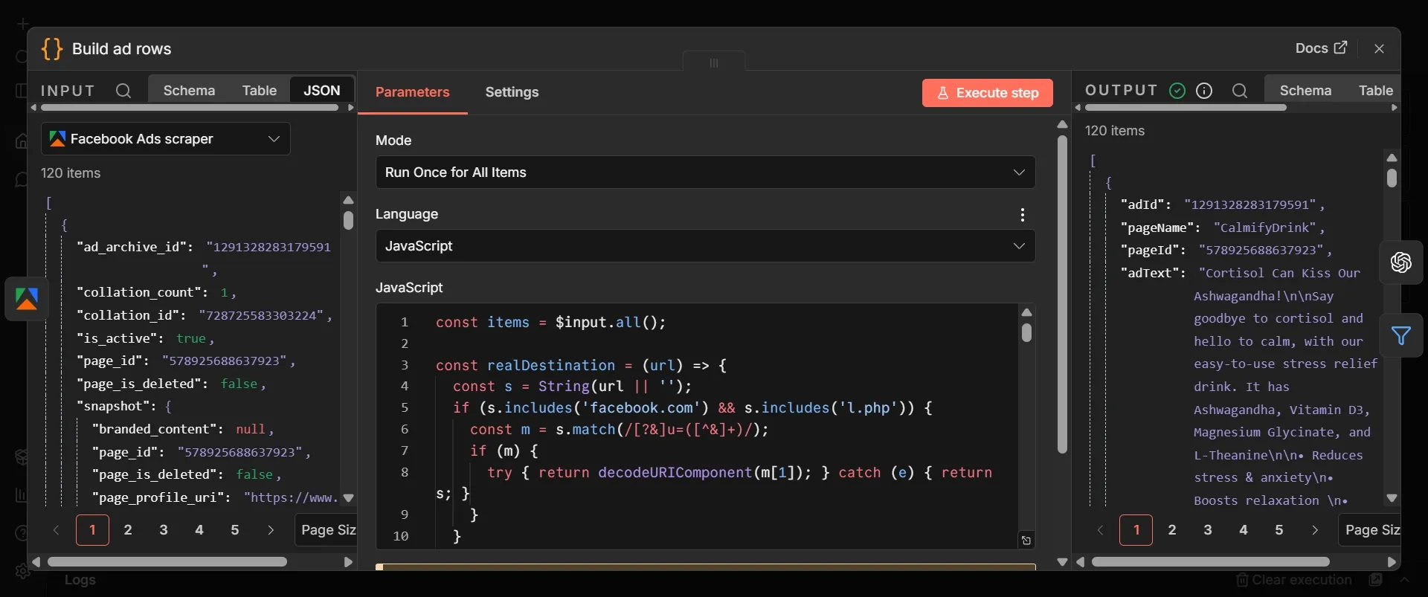Viewport: 1428px width, 597px height.
Task: Go to INPUT page 5
Action: pos(235,530)
